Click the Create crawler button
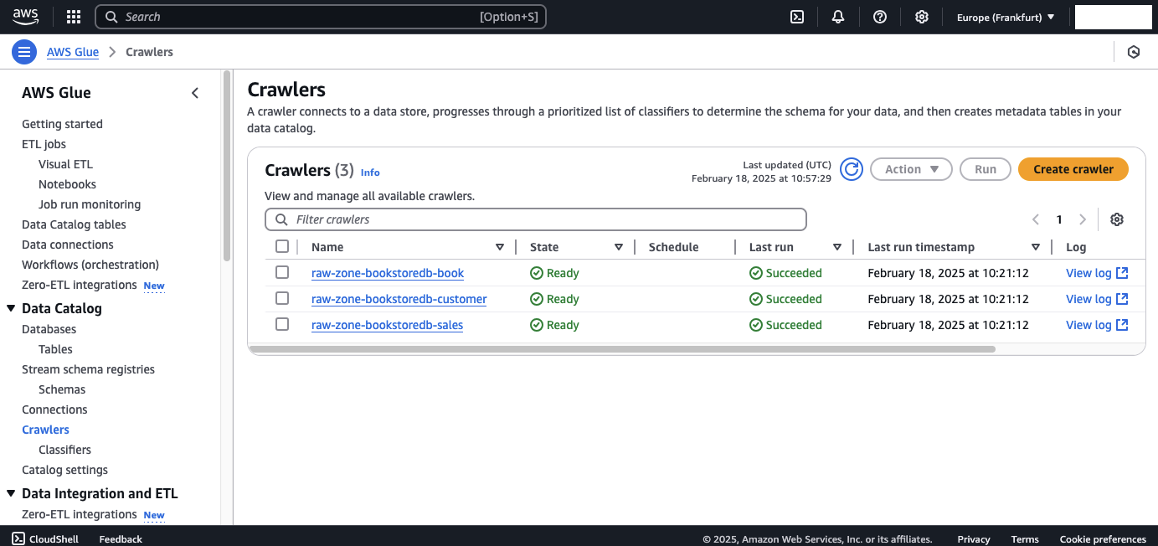 (1073, 168)
